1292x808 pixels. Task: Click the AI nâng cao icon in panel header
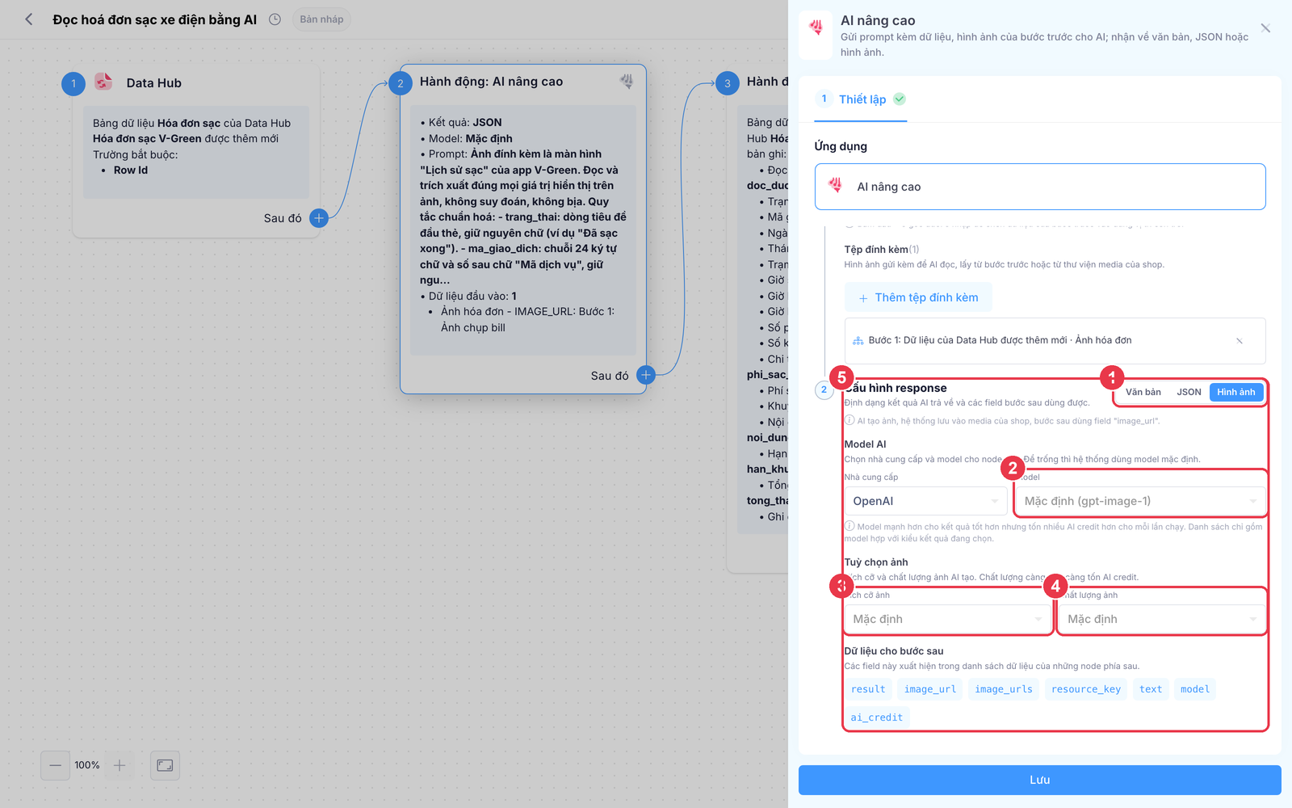coord(816,28)
